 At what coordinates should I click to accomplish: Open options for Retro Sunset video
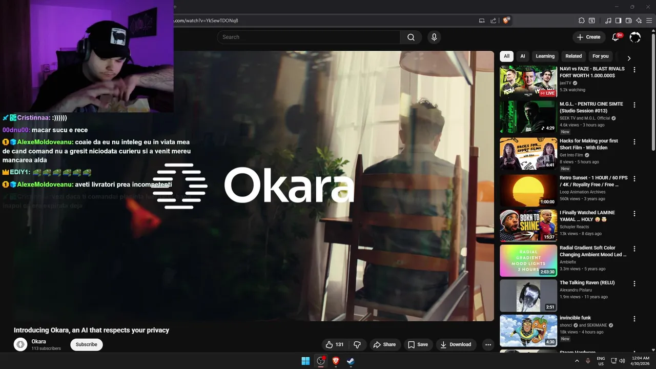[x=634, y=179]
